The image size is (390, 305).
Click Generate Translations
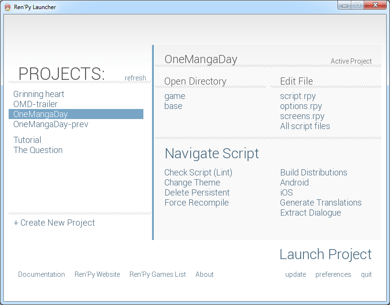321,203
